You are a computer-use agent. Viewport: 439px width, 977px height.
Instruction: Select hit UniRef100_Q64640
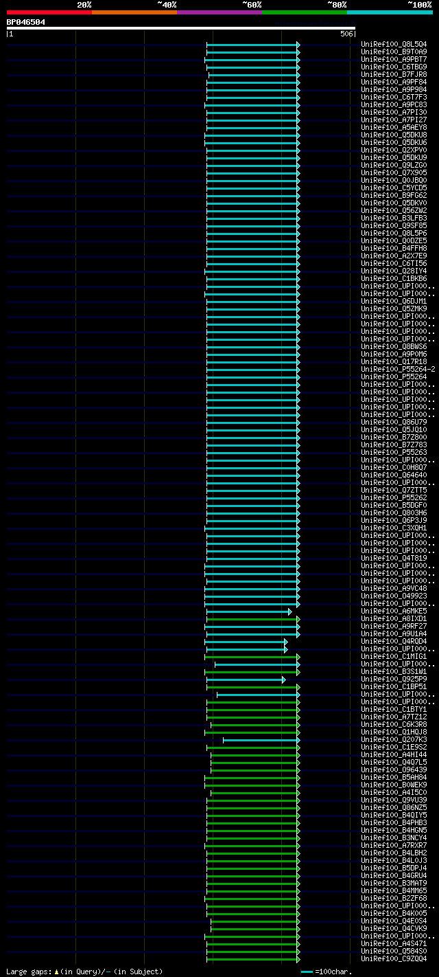coord(394,475)
